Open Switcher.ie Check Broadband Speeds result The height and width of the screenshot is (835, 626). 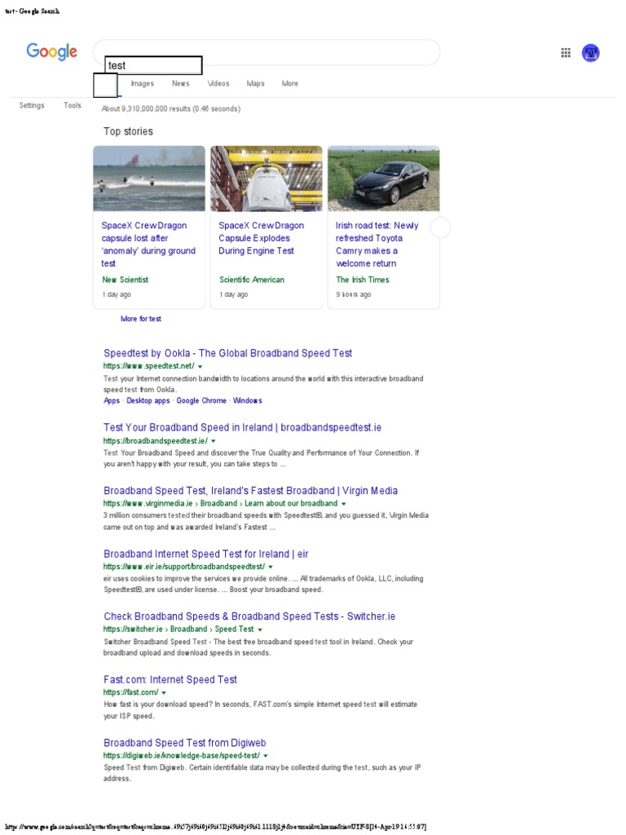249,616
